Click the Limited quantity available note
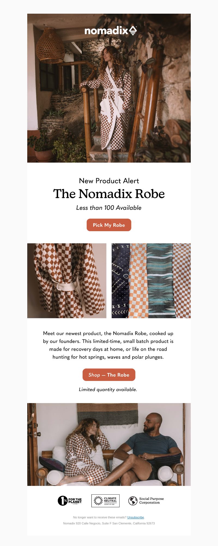 pos(108,389)
